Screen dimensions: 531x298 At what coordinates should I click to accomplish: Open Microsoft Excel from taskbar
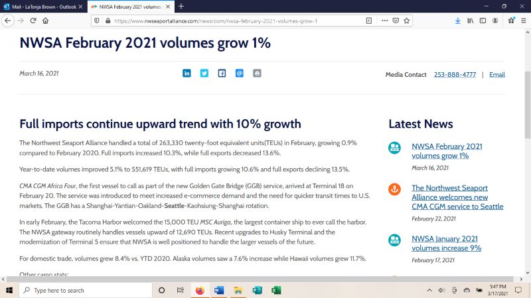click(276, 290)
